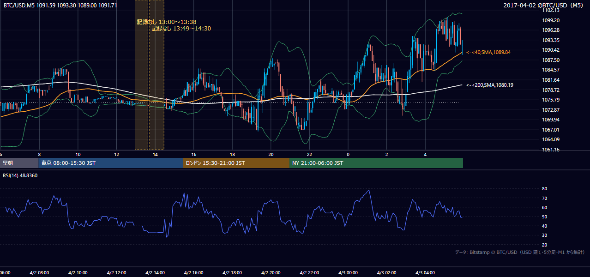Viewport: 590px width, 277px height.
Task: Select the 4/2 20:00 date axis label
Action: click(271, 273)
